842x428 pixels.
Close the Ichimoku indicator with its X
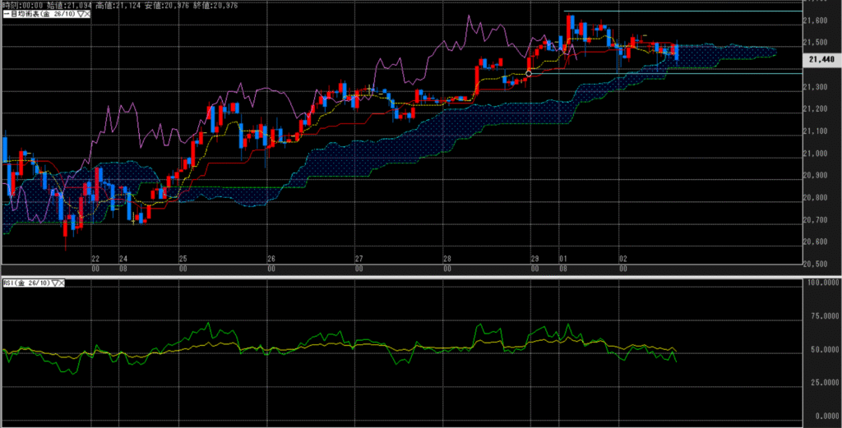click(x=87, y=15)
